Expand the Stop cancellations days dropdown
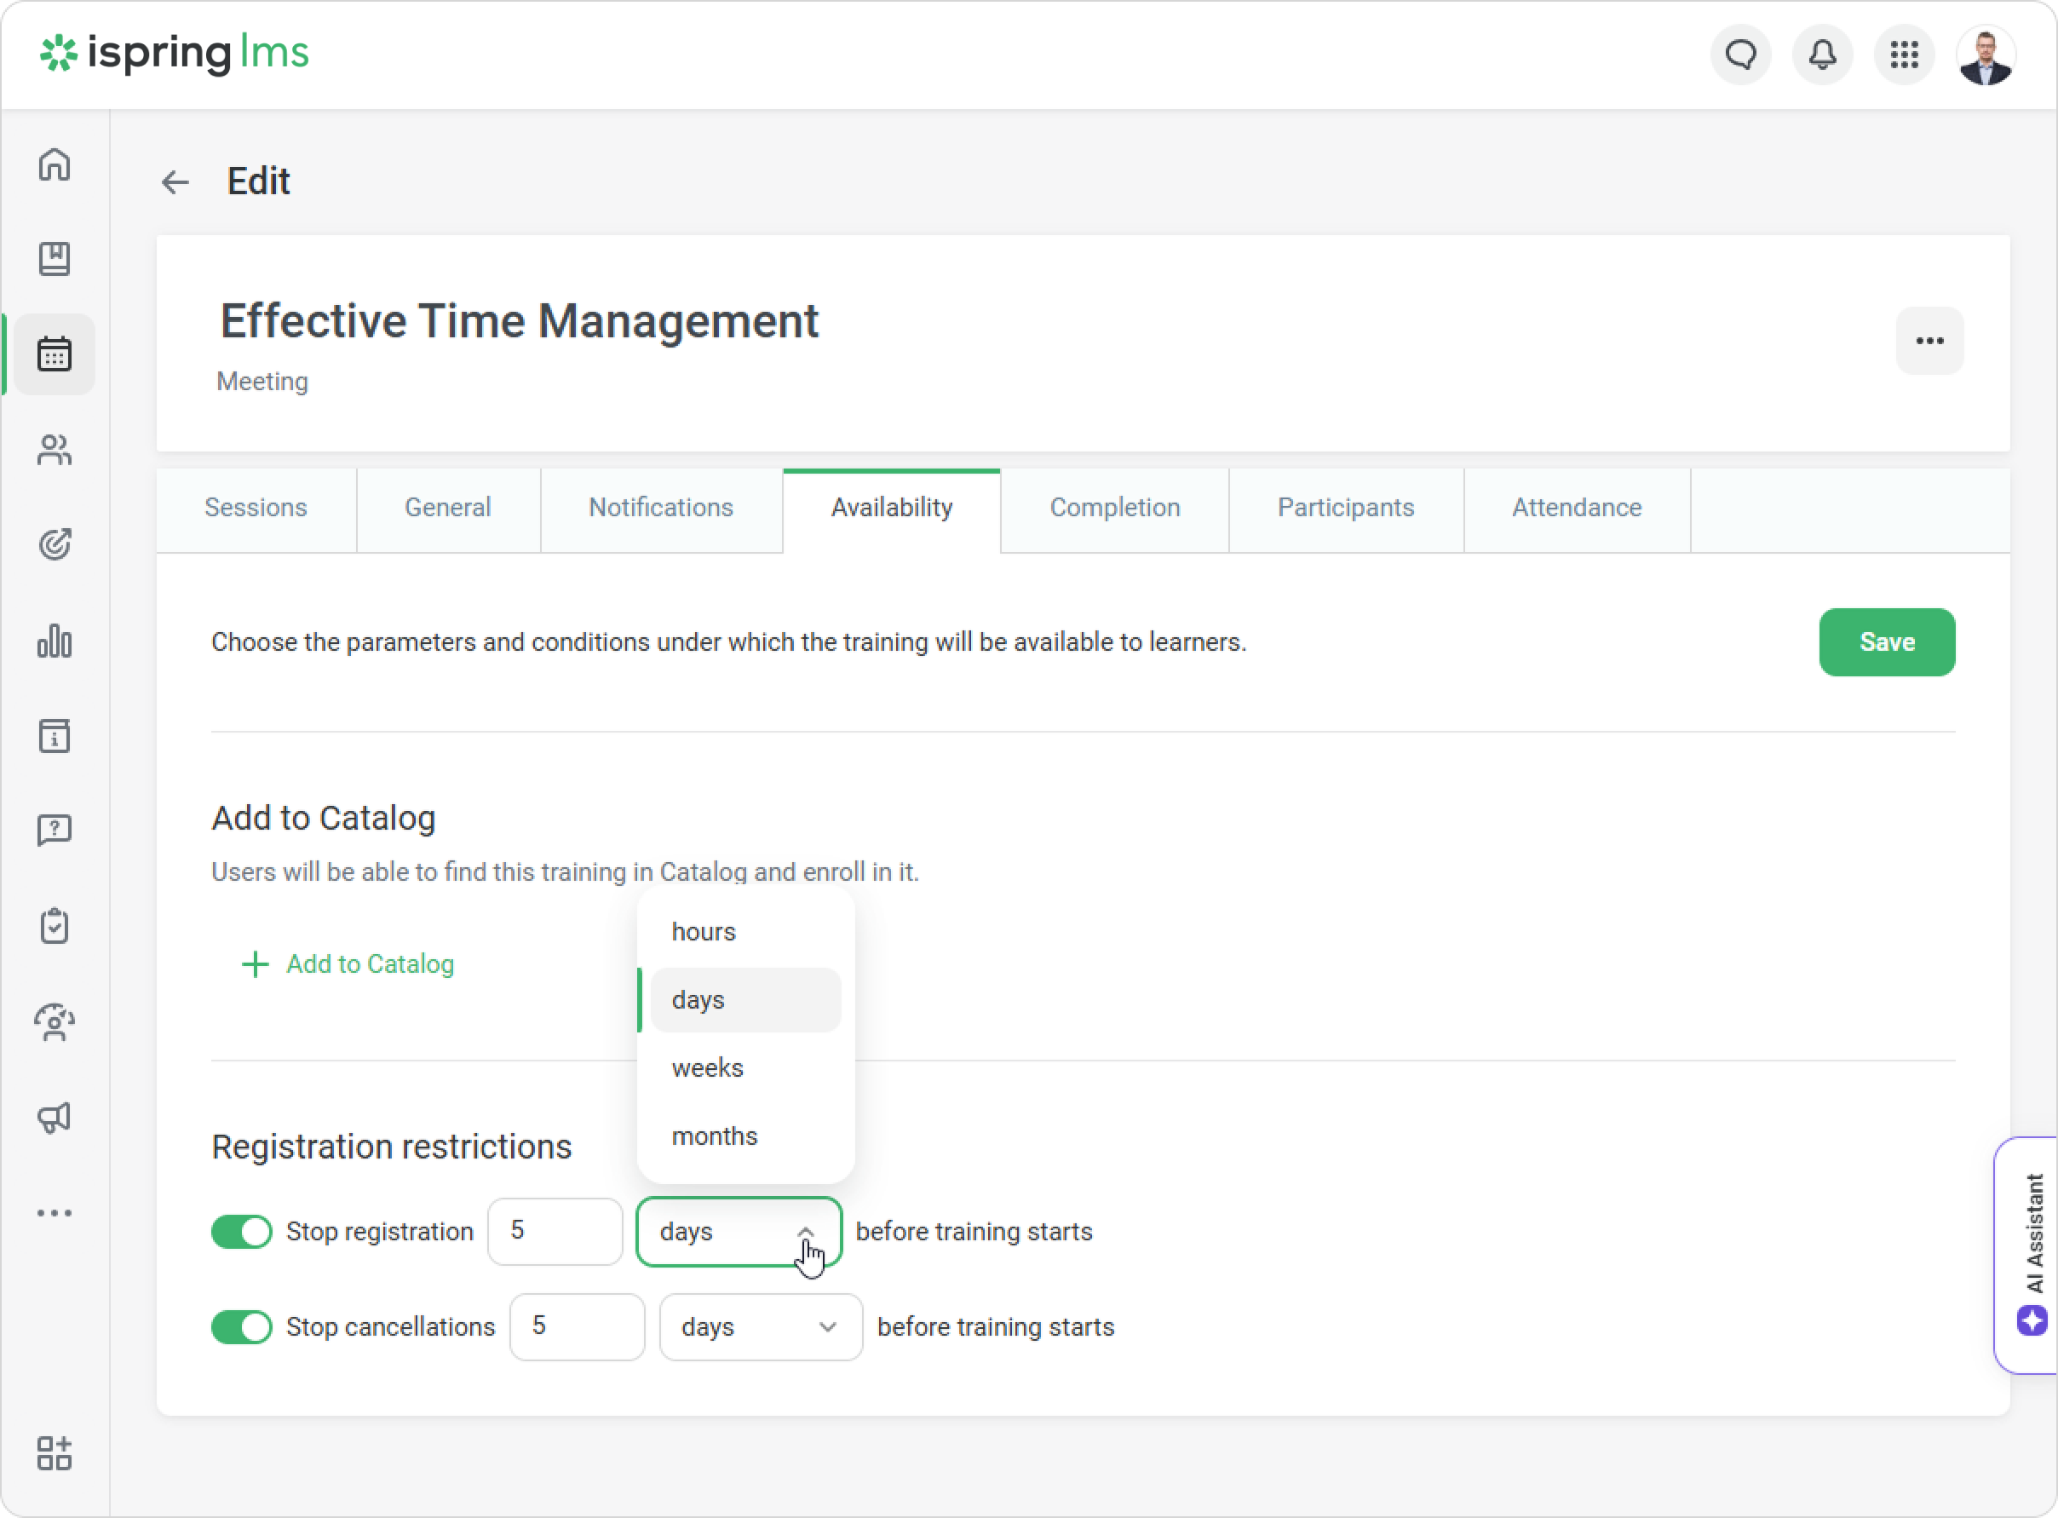The height and width of the screenshot is (1518, 2058). (x=761, y=1327)
